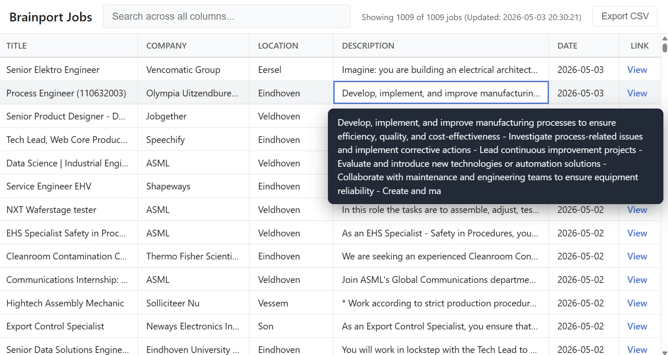
Task: Select the 'Hightech Assembly Mechanic' cell
Action: pyautogui.click(x=69, y=303)
